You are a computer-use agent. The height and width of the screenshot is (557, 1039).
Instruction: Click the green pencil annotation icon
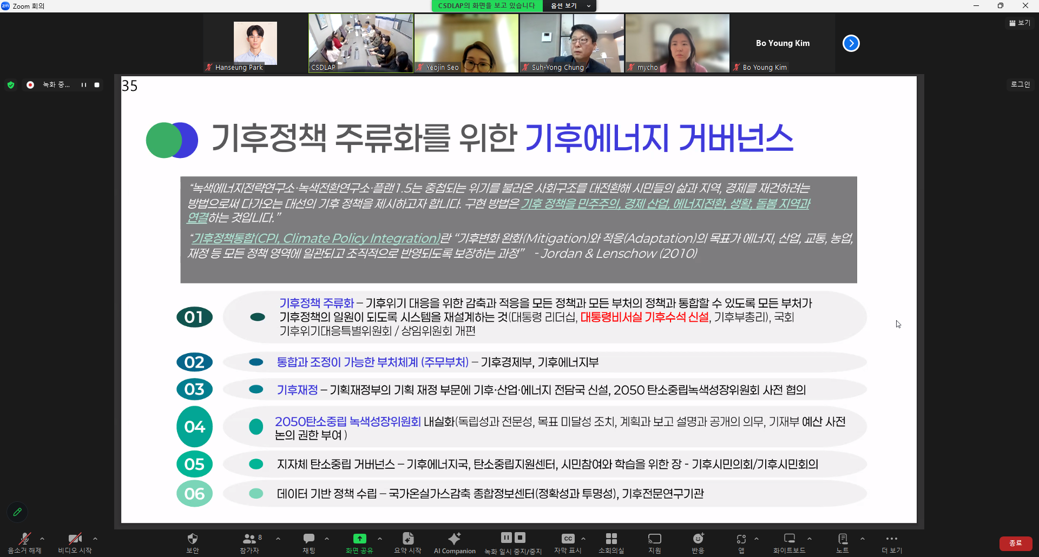point(17,512)
